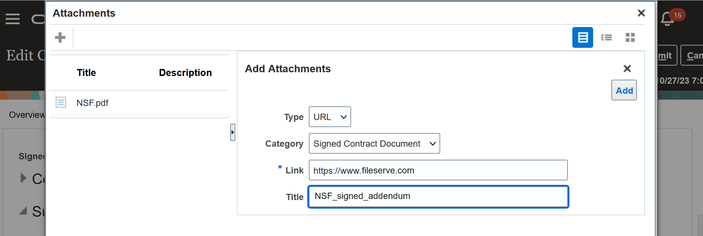Click the Description column header
The width and height of the screenshot is (703, 236).
[186, 73]
